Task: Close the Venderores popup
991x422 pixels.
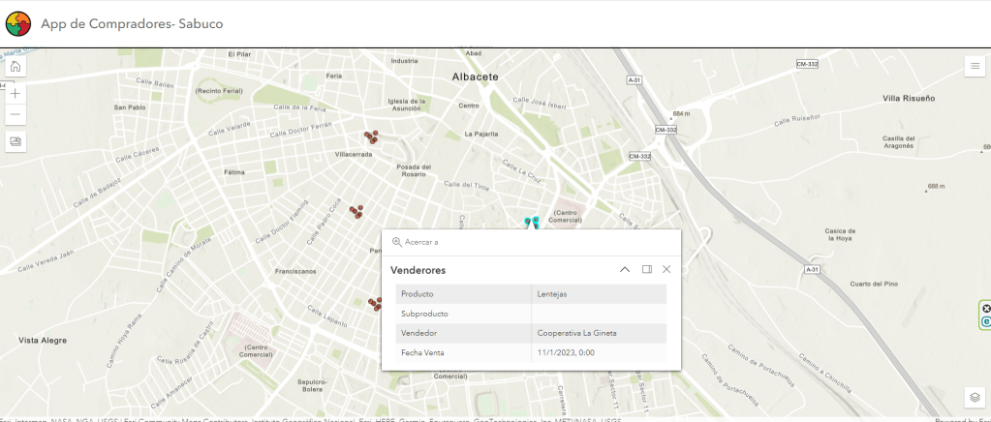Action: tap(666, 269)
